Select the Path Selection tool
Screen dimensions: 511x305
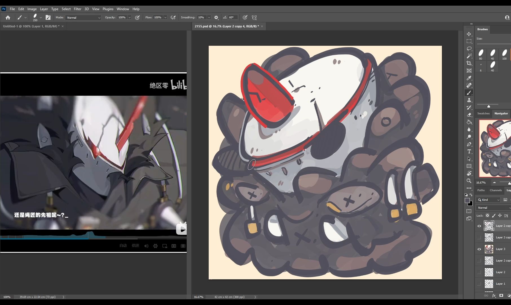click(x=469, y=159)
